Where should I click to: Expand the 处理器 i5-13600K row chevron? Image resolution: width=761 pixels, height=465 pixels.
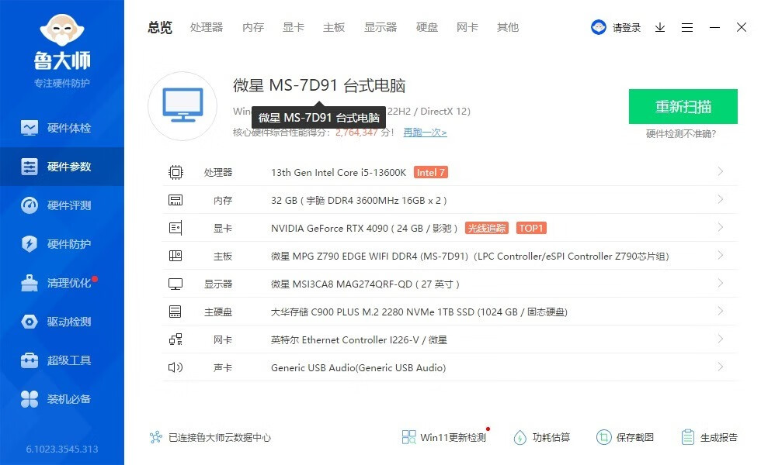click(721, 171)
